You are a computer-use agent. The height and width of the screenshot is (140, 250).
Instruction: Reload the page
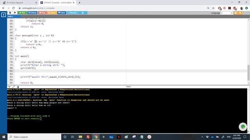pyautogui.click(x=13, y=8)
